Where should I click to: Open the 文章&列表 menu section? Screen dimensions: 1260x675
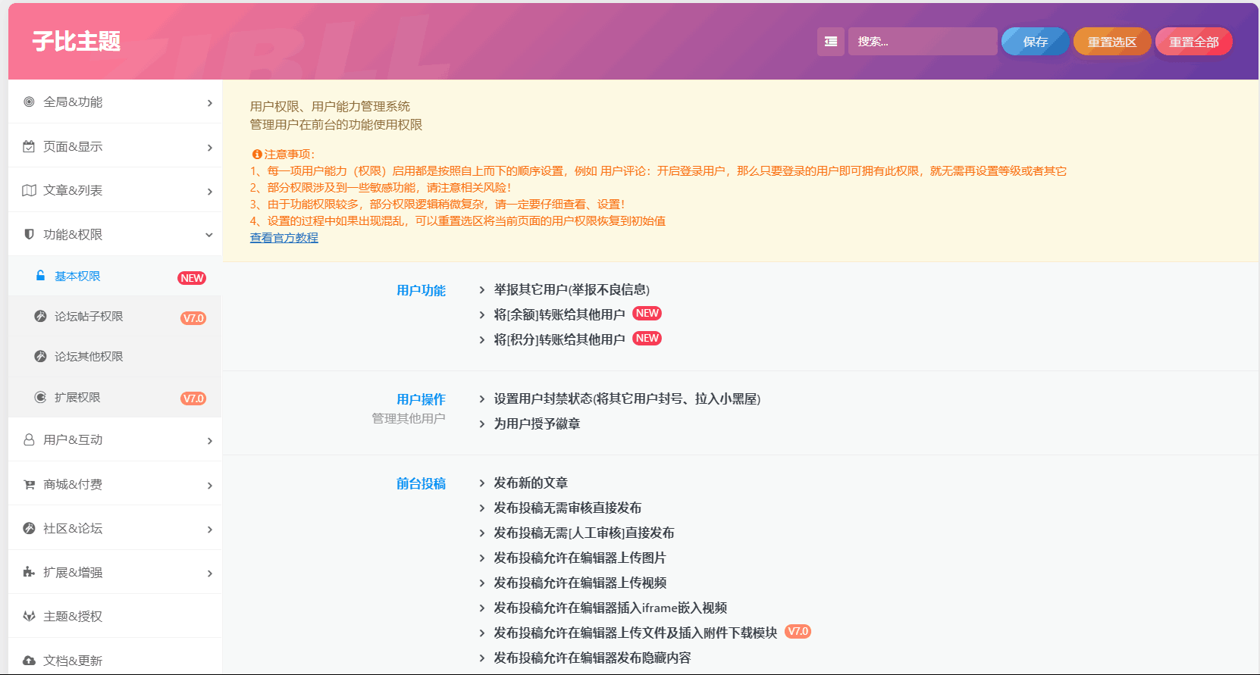click(115, 190)
